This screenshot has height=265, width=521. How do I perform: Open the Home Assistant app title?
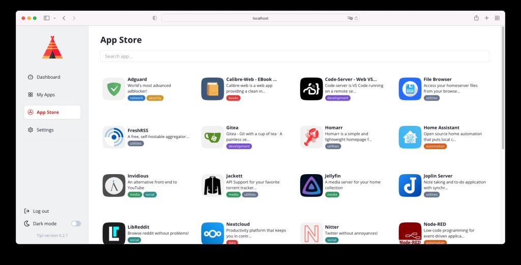point(441,128)
